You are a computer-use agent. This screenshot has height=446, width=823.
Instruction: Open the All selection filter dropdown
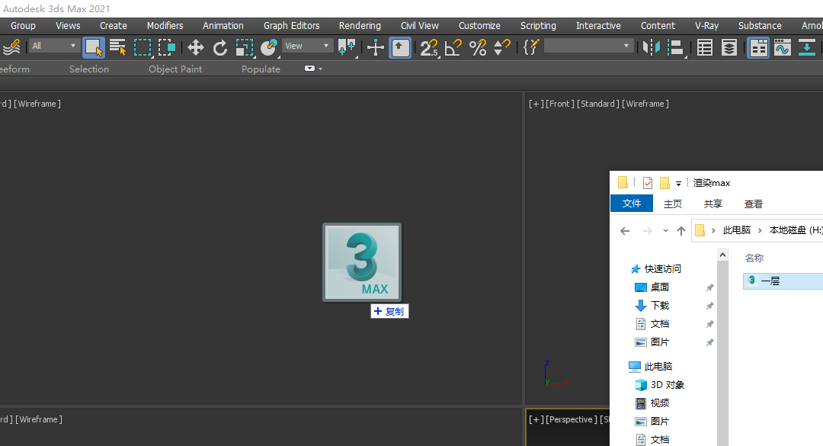pyautogui.click(x=54, y=47)
